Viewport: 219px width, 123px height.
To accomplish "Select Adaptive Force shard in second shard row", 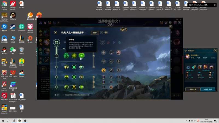I will point(103,82).
